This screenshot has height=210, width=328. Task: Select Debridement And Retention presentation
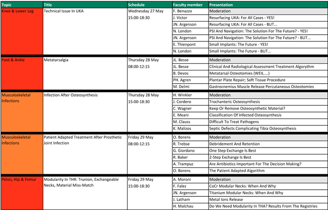pos(234,144)
